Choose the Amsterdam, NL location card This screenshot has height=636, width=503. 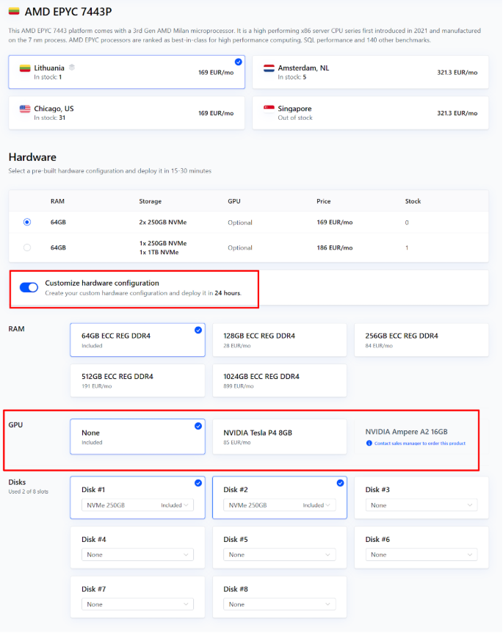370,72
